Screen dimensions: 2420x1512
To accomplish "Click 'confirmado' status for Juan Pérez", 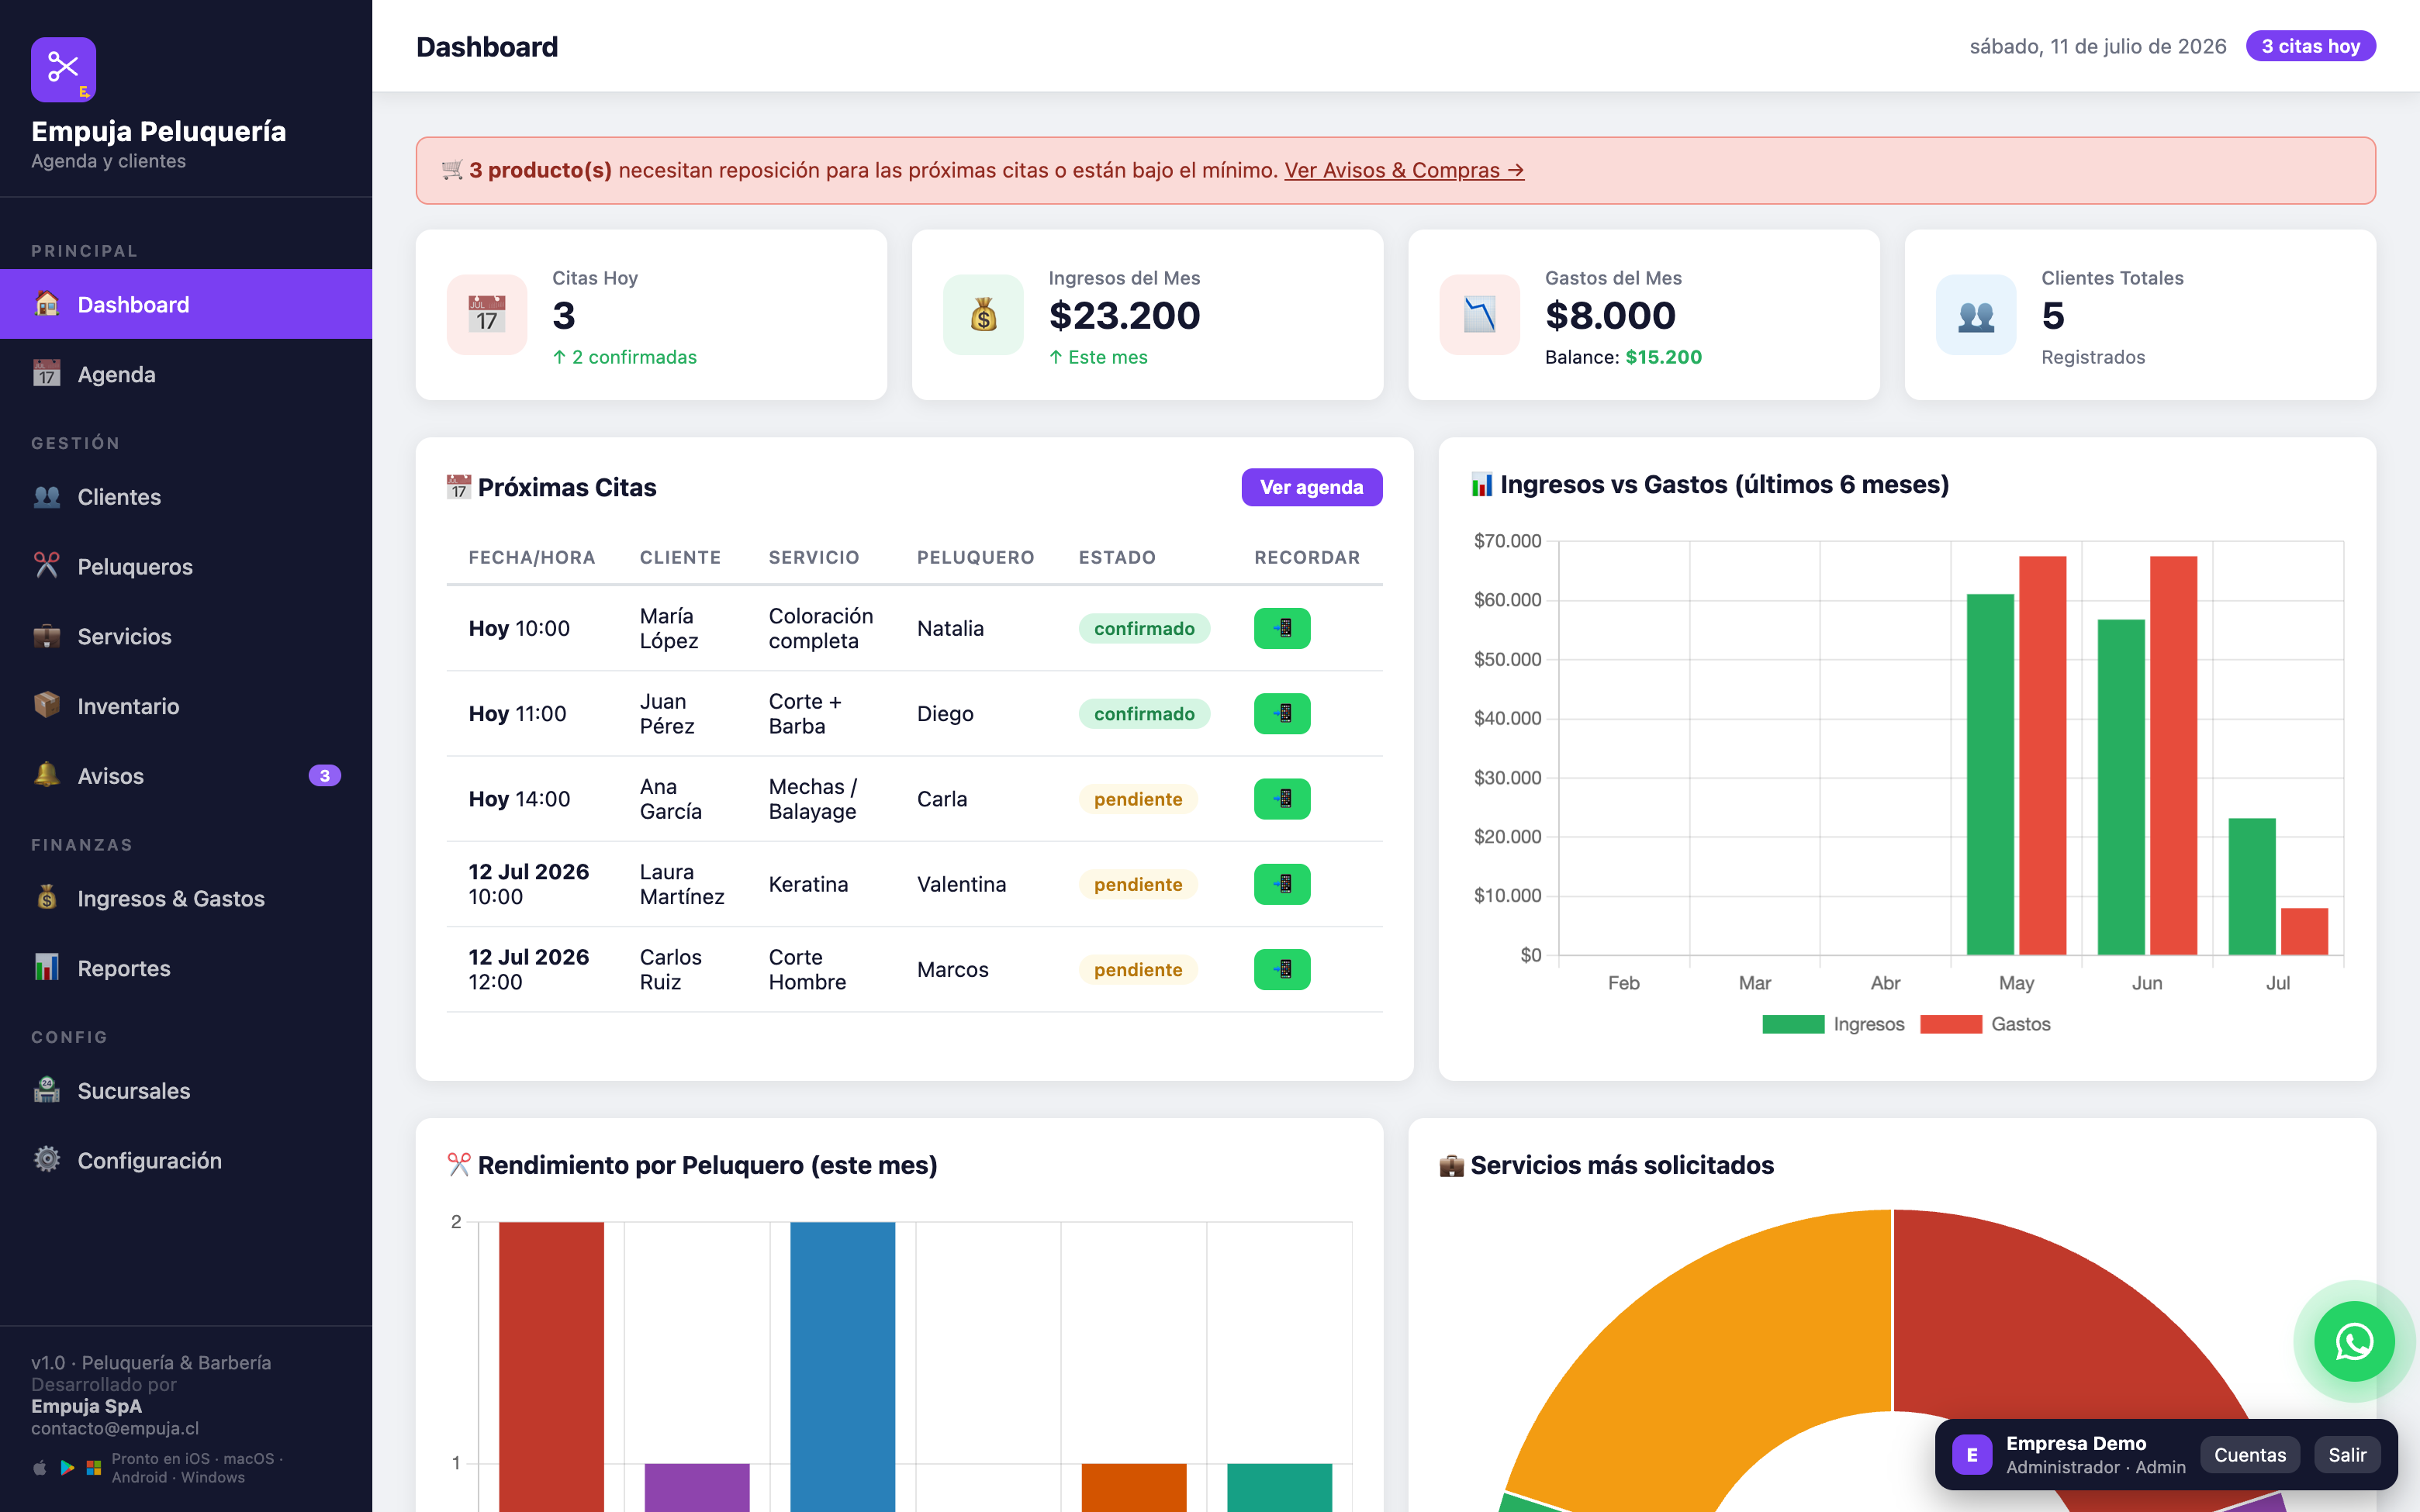I will pos(1144,713).
